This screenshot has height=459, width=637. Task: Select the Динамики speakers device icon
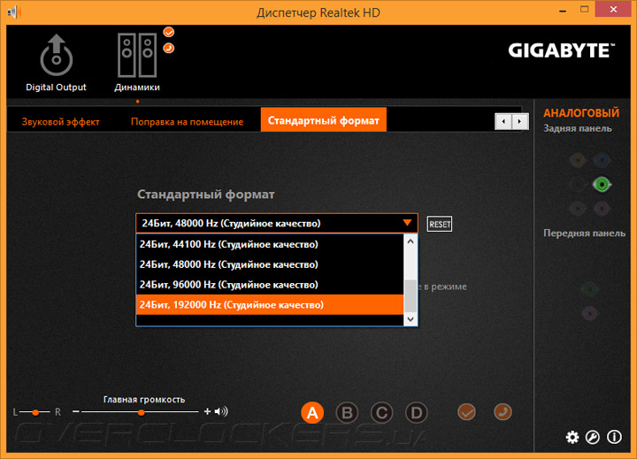[x=137, y=55]
